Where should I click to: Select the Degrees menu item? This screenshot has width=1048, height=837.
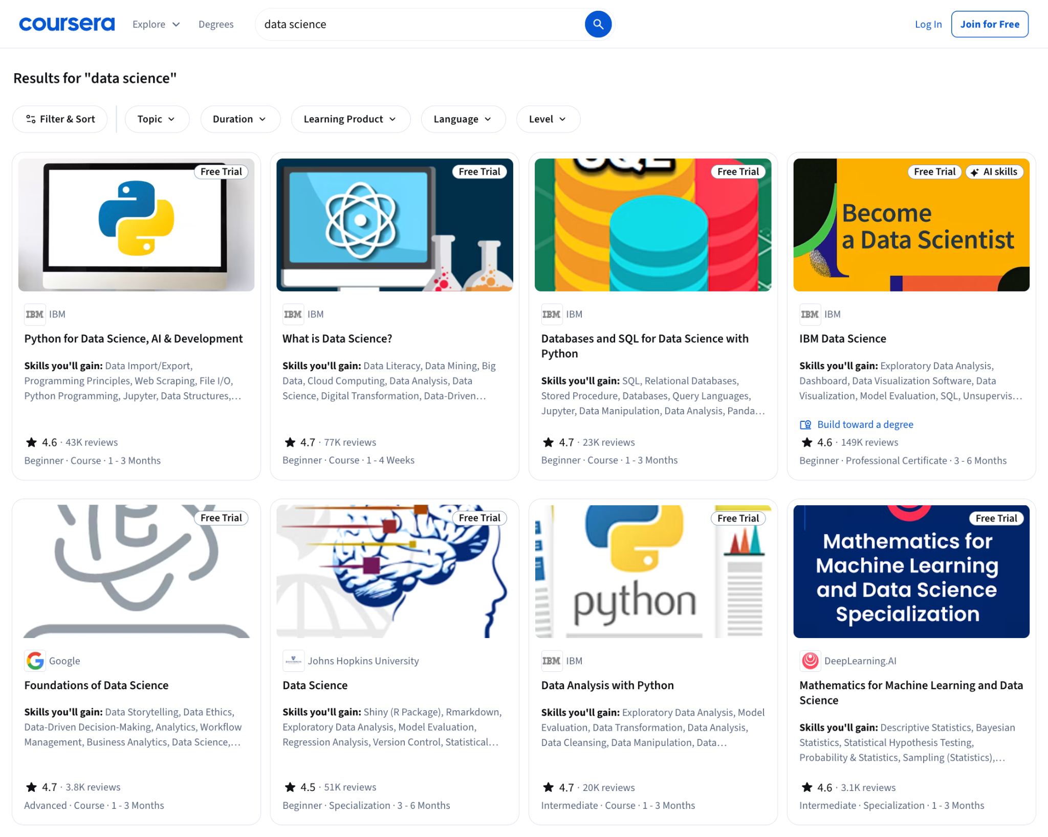216,24
